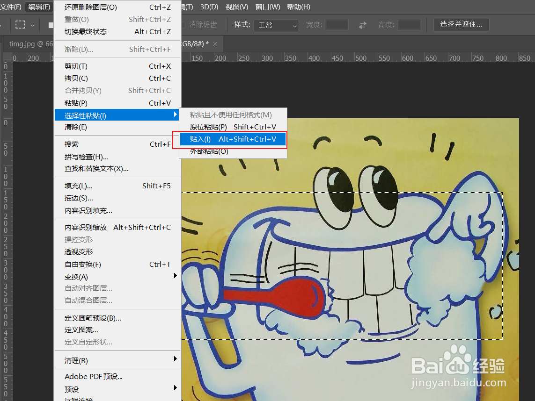The width and height of the screenshot is (535, 401).
Task: Choose 清理(R) menu entry
Action: pyautogui.click(x=117, y=360)
